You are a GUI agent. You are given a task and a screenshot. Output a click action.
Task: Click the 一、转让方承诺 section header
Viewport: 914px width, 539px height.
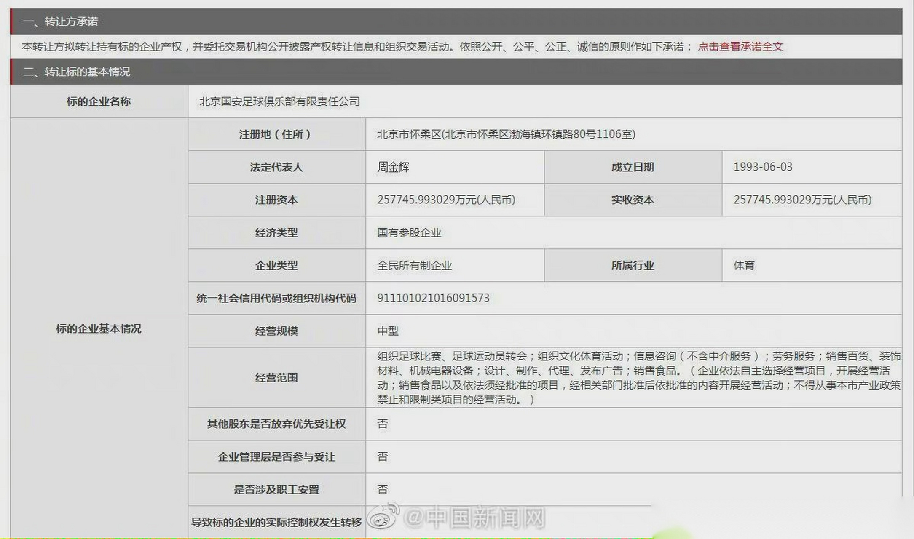pyautogui.click(x=456, y=21)
